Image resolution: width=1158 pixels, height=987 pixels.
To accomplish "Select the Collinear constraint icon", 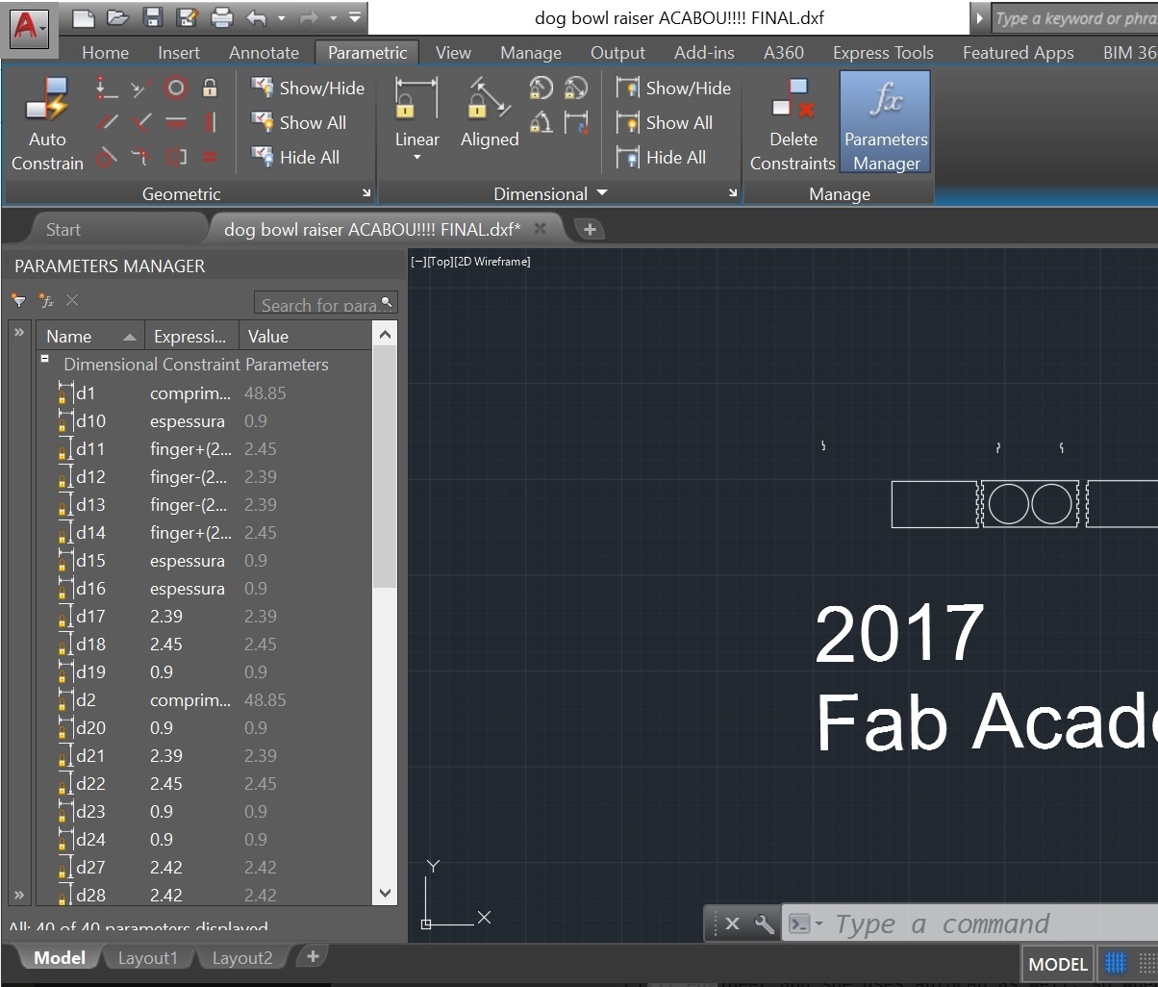I will click(x=141, y=89).
